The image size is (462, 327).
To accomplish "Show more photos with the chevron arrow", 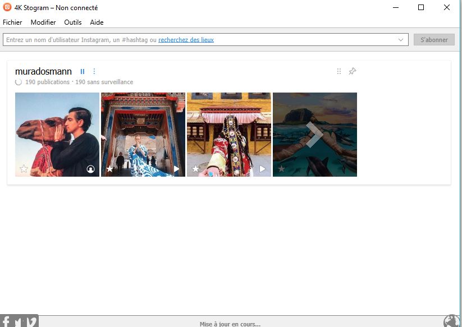I will click(314, 135).
